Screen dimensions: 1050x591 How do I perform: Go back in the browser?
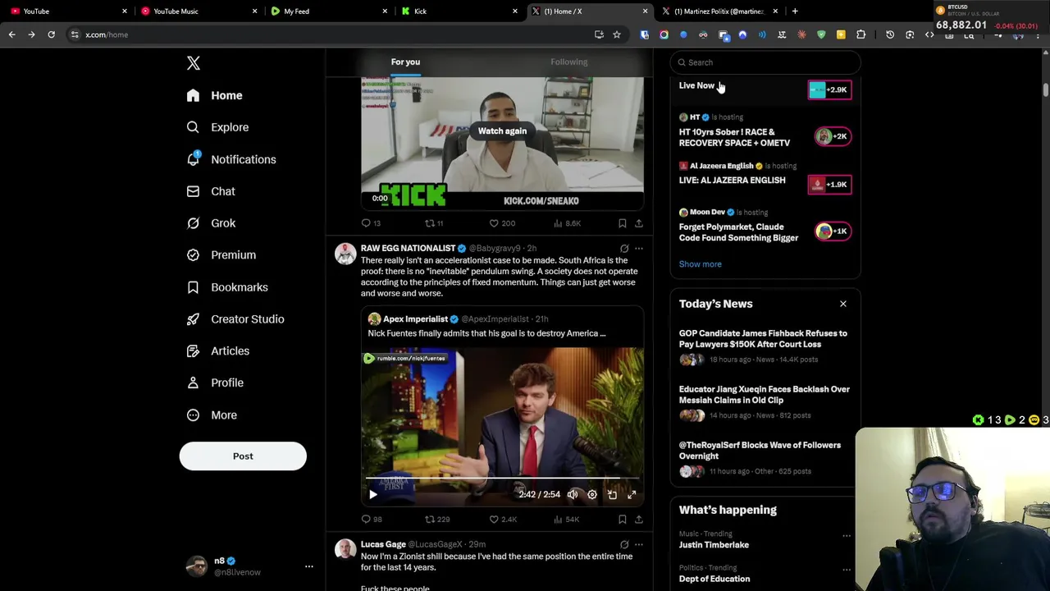click(11, 34)
